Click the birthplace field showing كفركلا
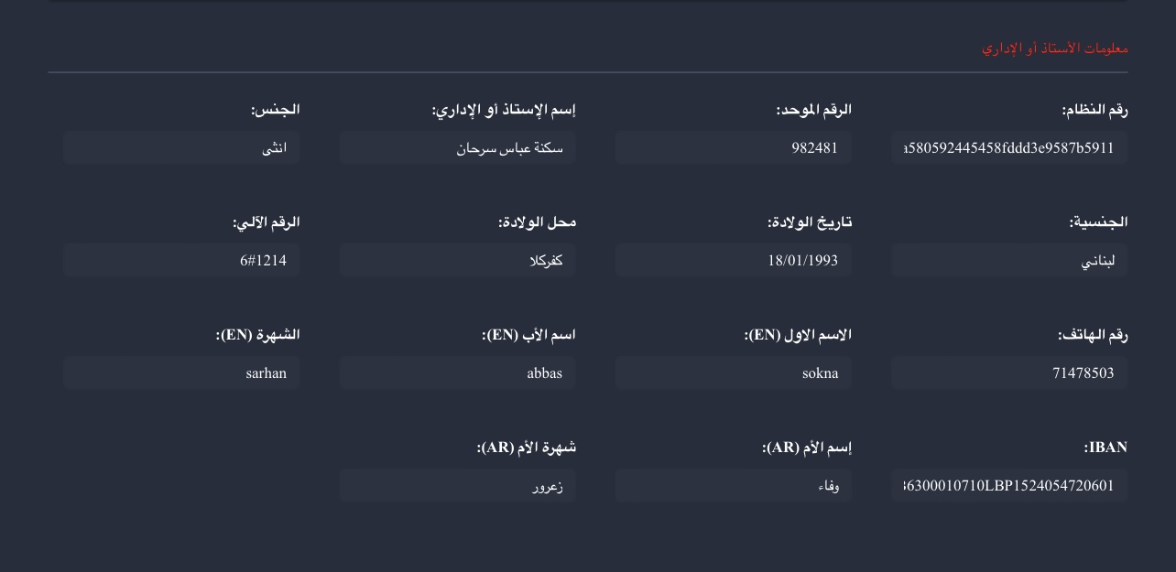This screenshot has width=1176, height=572. point(457,261)
